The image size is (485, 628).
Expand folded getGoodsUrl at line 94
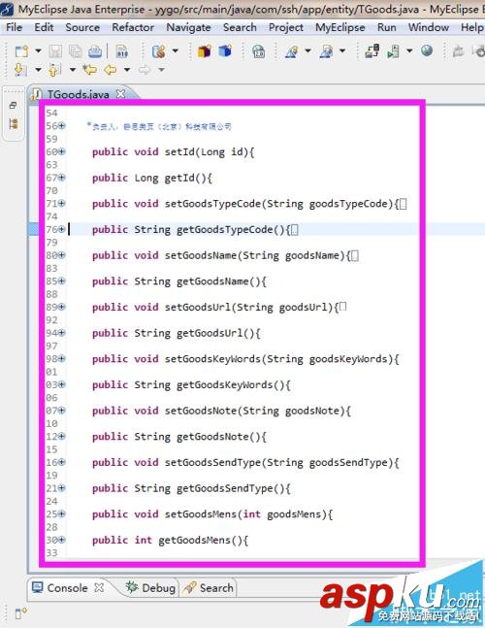[62, 333]
